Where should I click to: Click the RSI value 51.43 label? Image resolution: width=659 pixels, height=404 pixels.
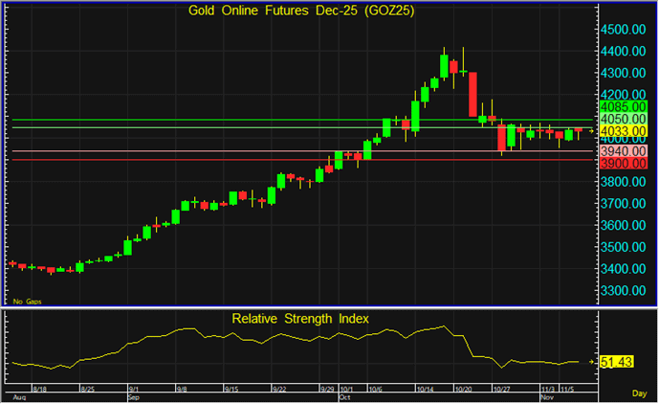pyautogui.click(x=619, y=363)
